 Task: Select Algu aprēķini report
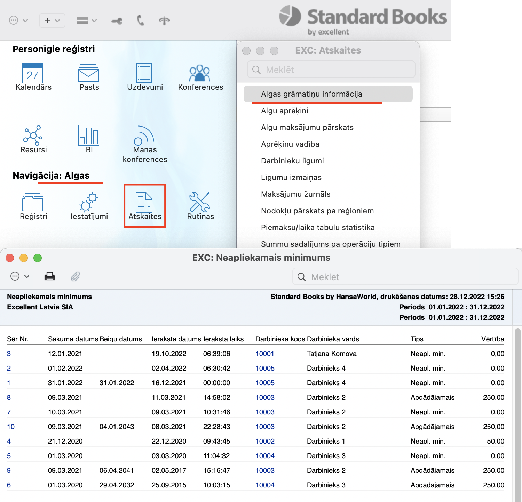point(284,111)
